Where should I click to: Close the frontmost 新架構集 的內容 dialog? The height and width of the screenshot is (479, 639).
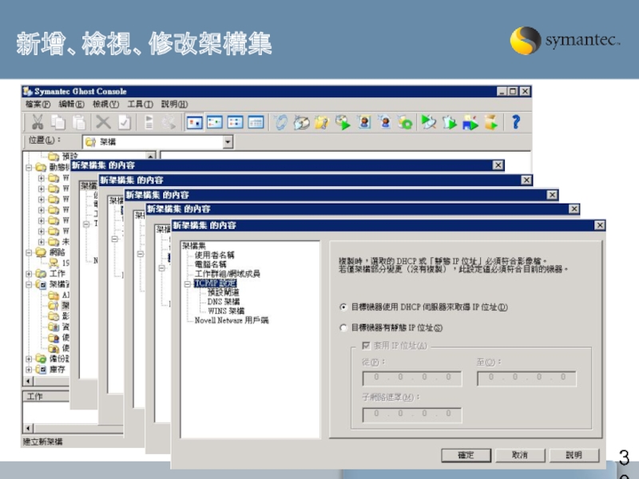[x=600, y=225]
